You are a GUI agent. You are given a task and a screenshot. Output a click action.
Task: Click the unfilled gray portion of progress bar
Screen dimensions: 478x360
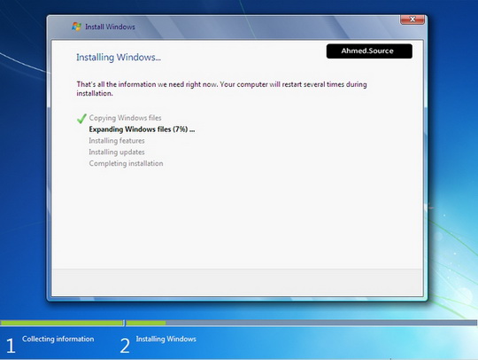(321, 323)
